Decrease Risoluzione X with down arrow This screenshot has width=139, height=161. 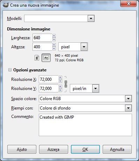[60, 81]
